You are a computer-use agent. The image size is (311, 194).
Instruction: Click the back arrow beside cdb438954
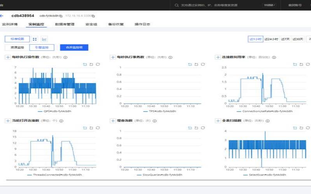click(x=2, y=16)
